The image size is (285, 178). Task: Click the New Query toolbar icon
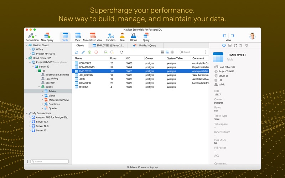tap(47, 37)
